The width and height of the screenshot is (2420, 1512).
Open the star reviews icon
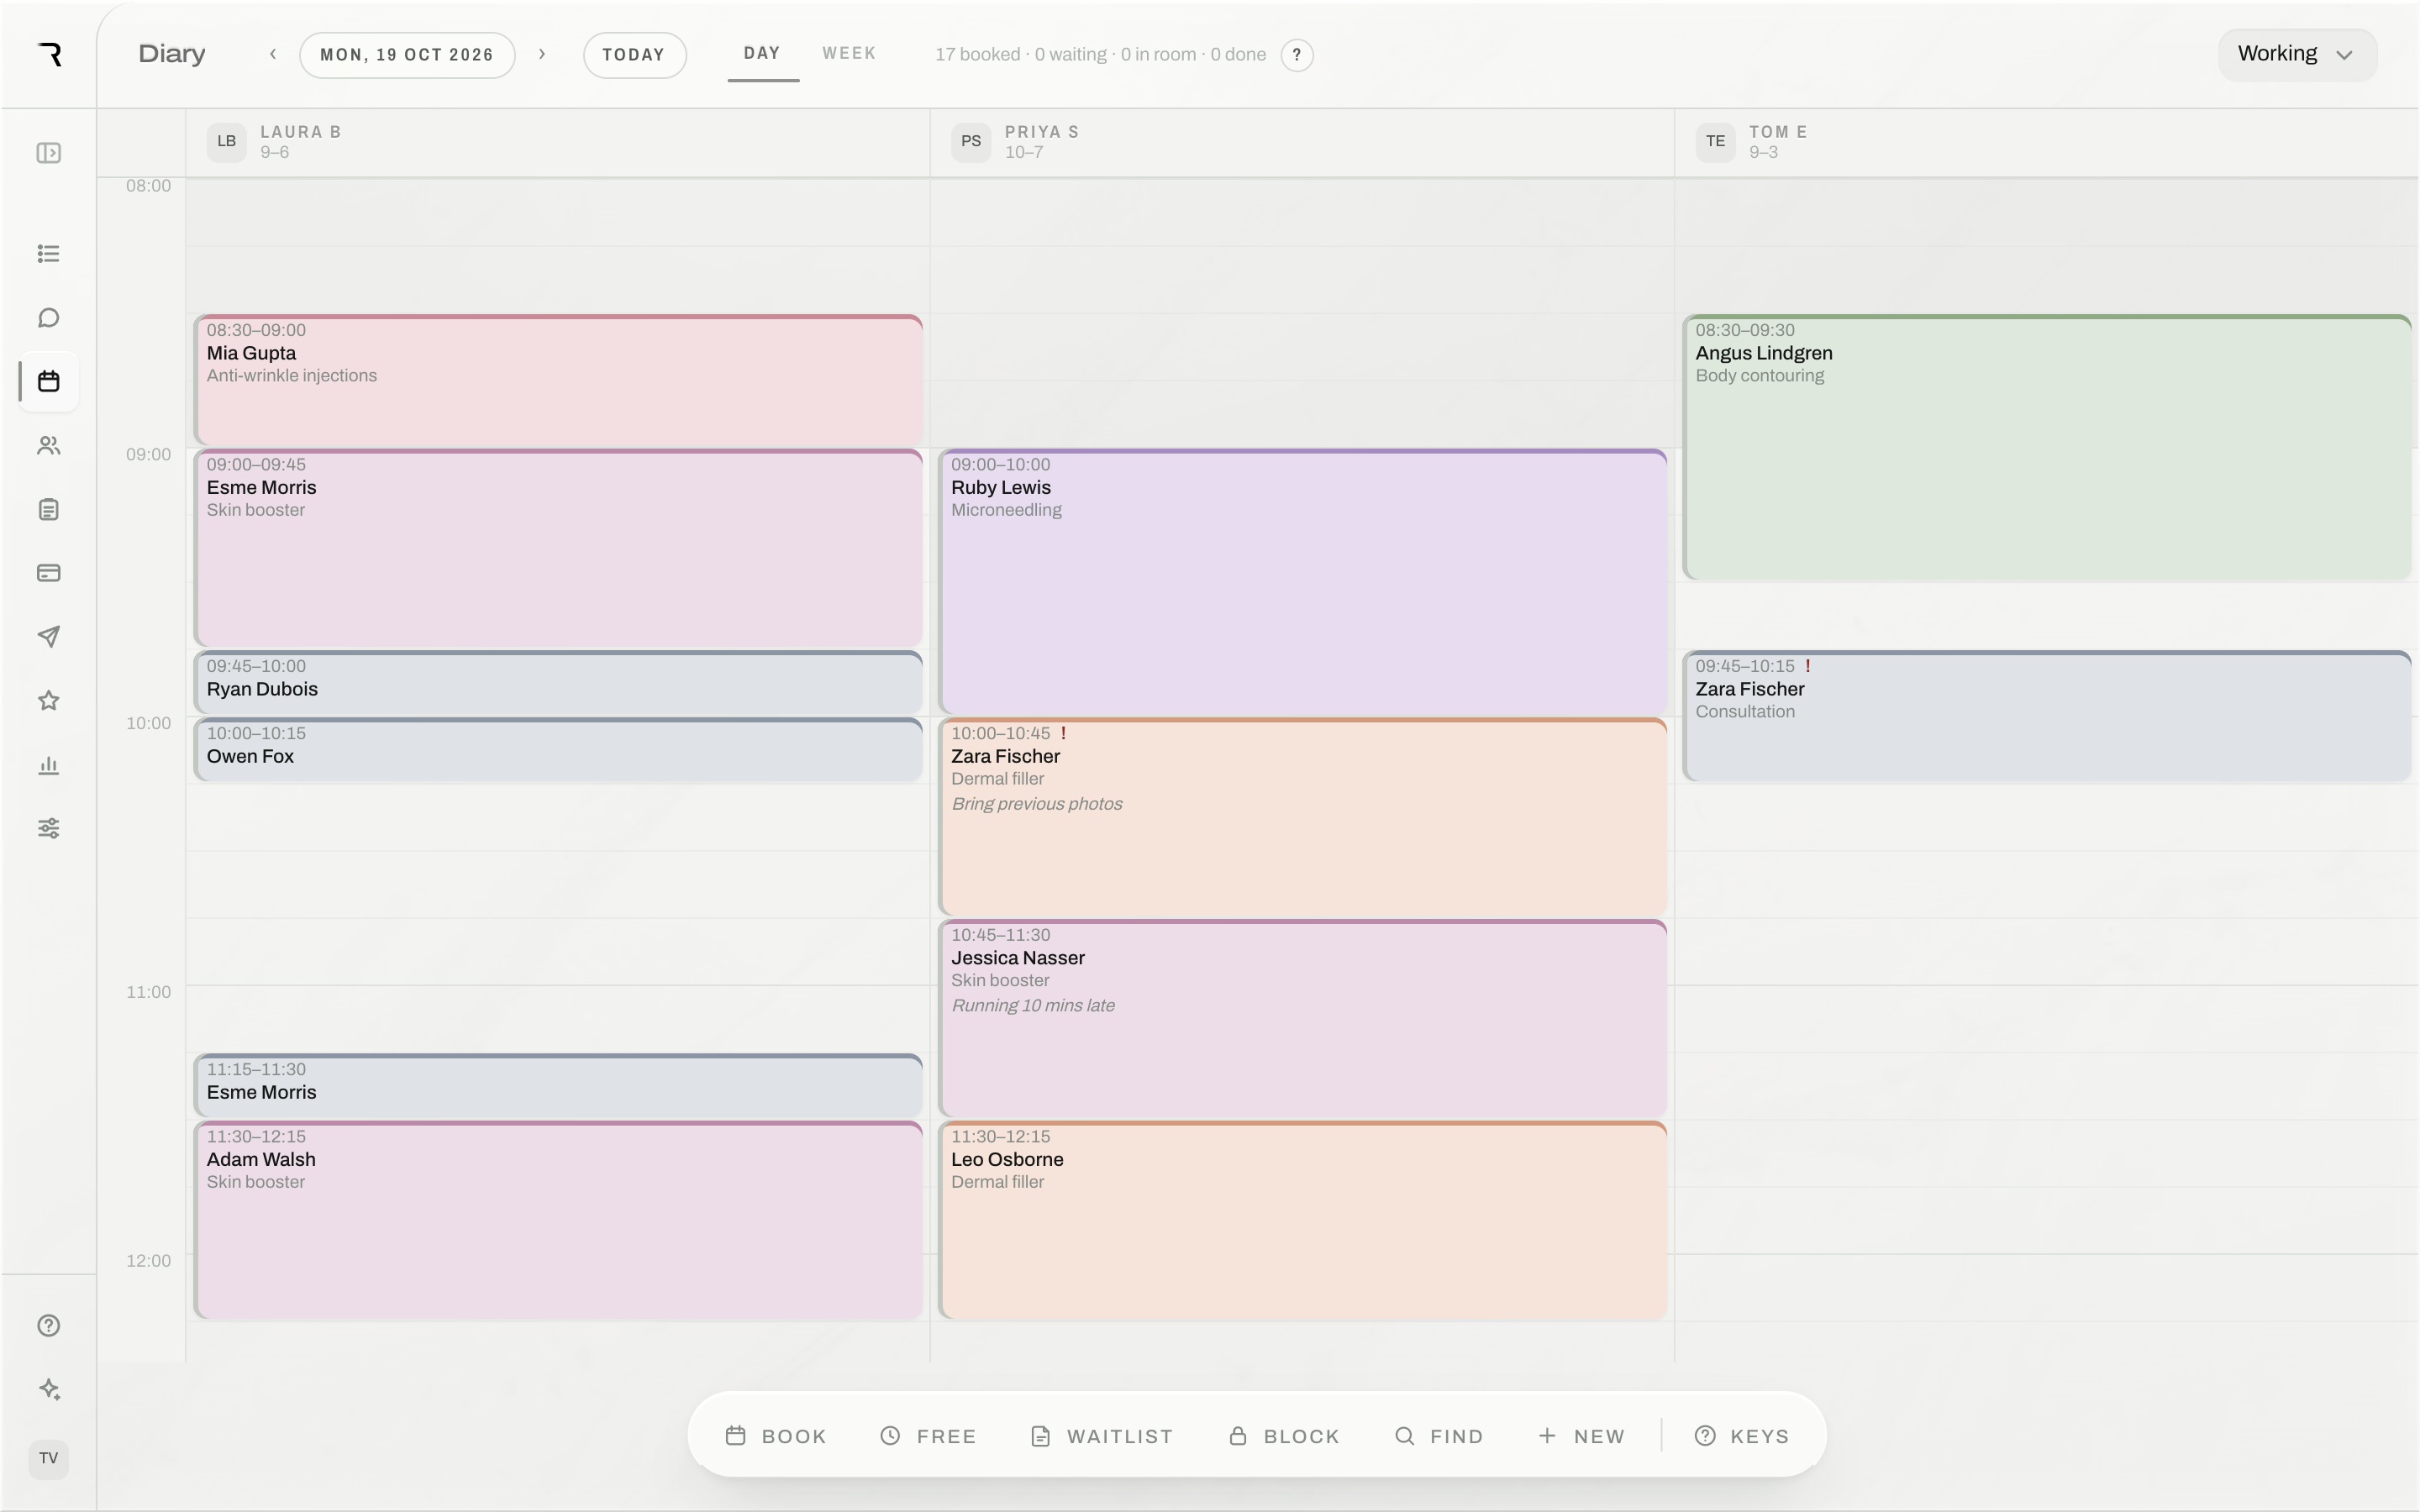pyautogui.click(x=48, y=701)
